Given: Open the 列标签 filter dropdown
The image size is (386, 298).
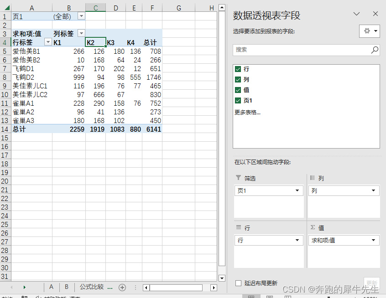Looking at the screenshot, I should [x=81, y=33].
